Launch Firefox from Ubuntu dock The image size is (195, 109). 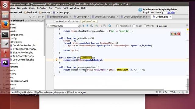(x=5, y=25)
